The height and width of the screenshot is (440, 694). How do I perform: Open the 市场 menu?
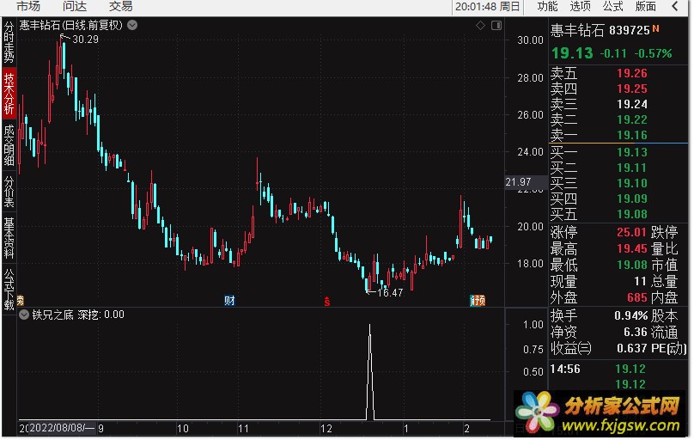point(27,6)
